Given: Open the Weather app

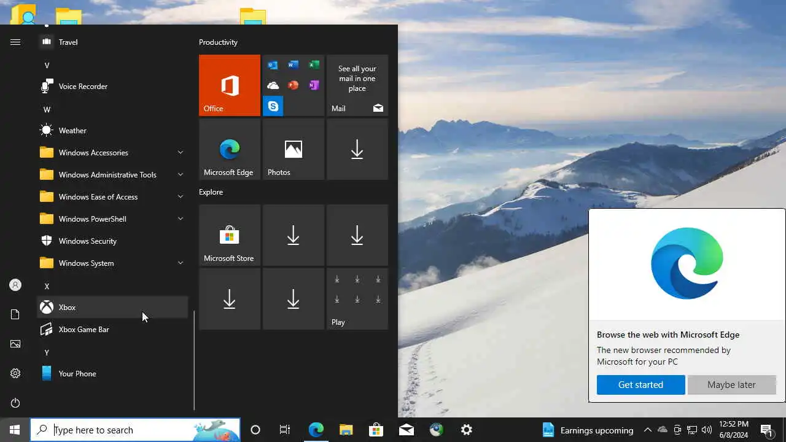Looking at the screenshot, I should point(112,130).
